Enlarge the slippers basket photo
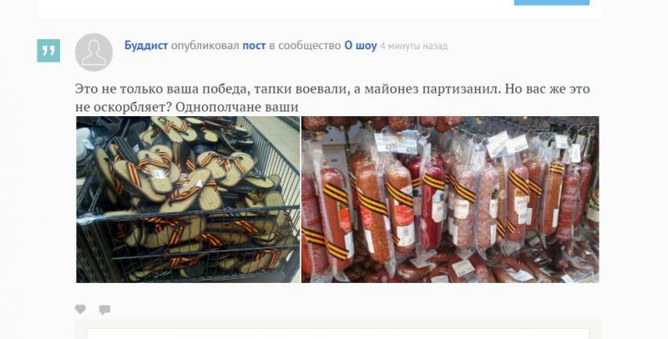 coord(188,200)
